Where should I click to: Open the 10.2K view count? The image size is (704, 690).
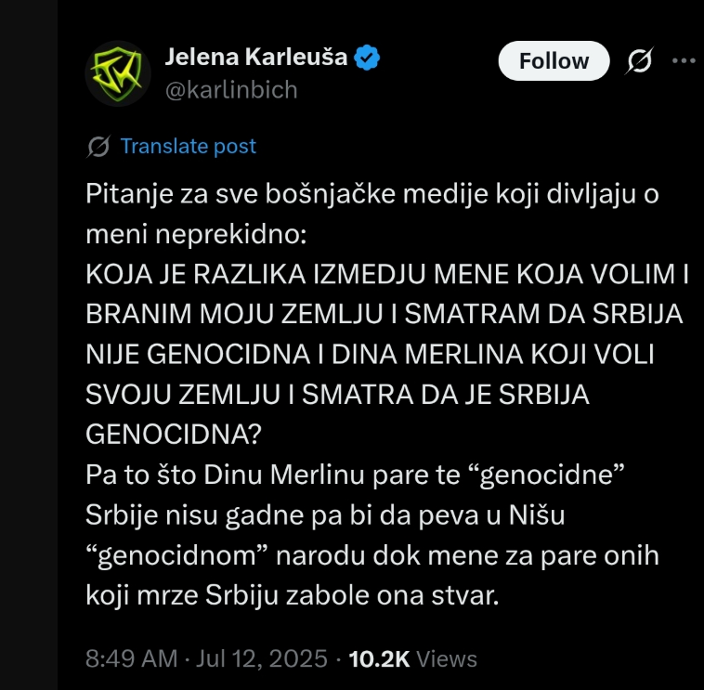click(379, 659)
